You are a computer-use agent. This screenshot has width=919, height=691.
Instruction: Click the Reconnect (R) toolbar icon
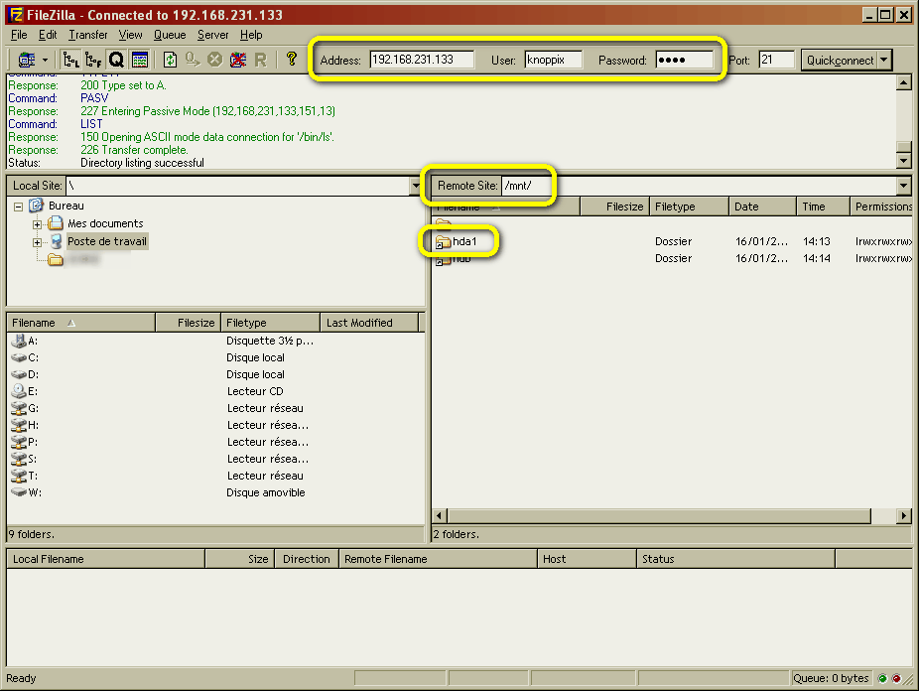260,60
